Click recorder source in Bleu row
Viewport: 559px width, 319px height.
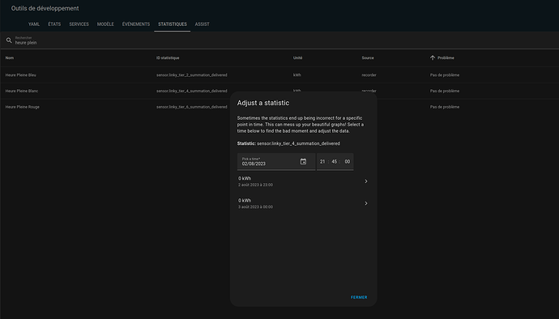coord(369,75)
